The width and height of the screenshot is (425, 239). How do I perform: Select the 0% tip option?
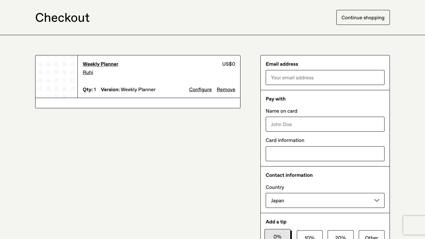[x=278, y=235]
